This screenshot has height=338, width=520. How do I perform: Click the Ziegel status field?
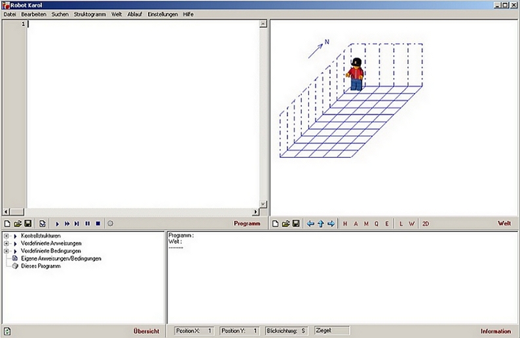331,330
